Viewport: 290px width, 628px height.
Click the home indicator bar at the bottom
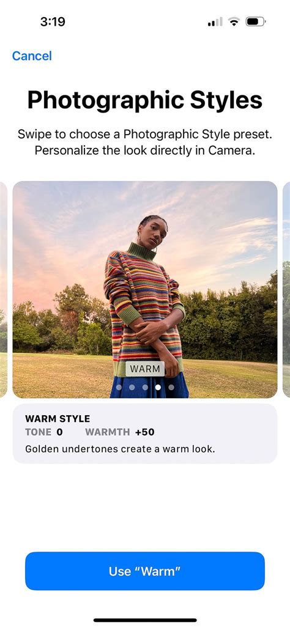pos(145,620)
